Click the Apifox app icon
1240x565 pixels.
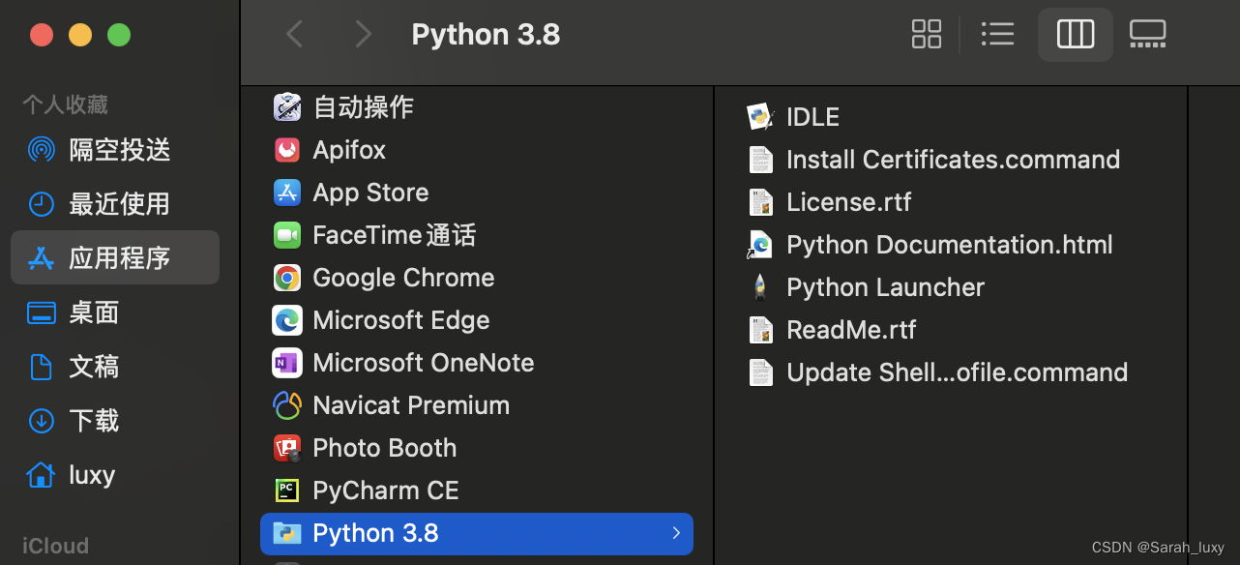(287, 150)
